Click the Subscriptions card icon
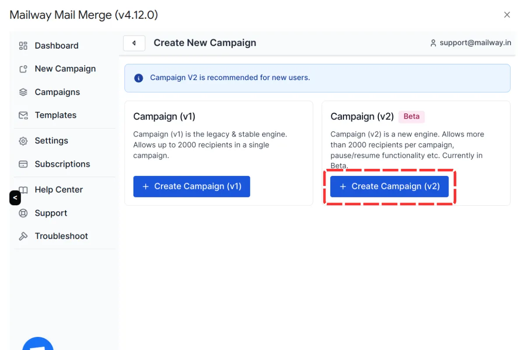The width and height of the screenshot is (525, 350). (23, 164)
